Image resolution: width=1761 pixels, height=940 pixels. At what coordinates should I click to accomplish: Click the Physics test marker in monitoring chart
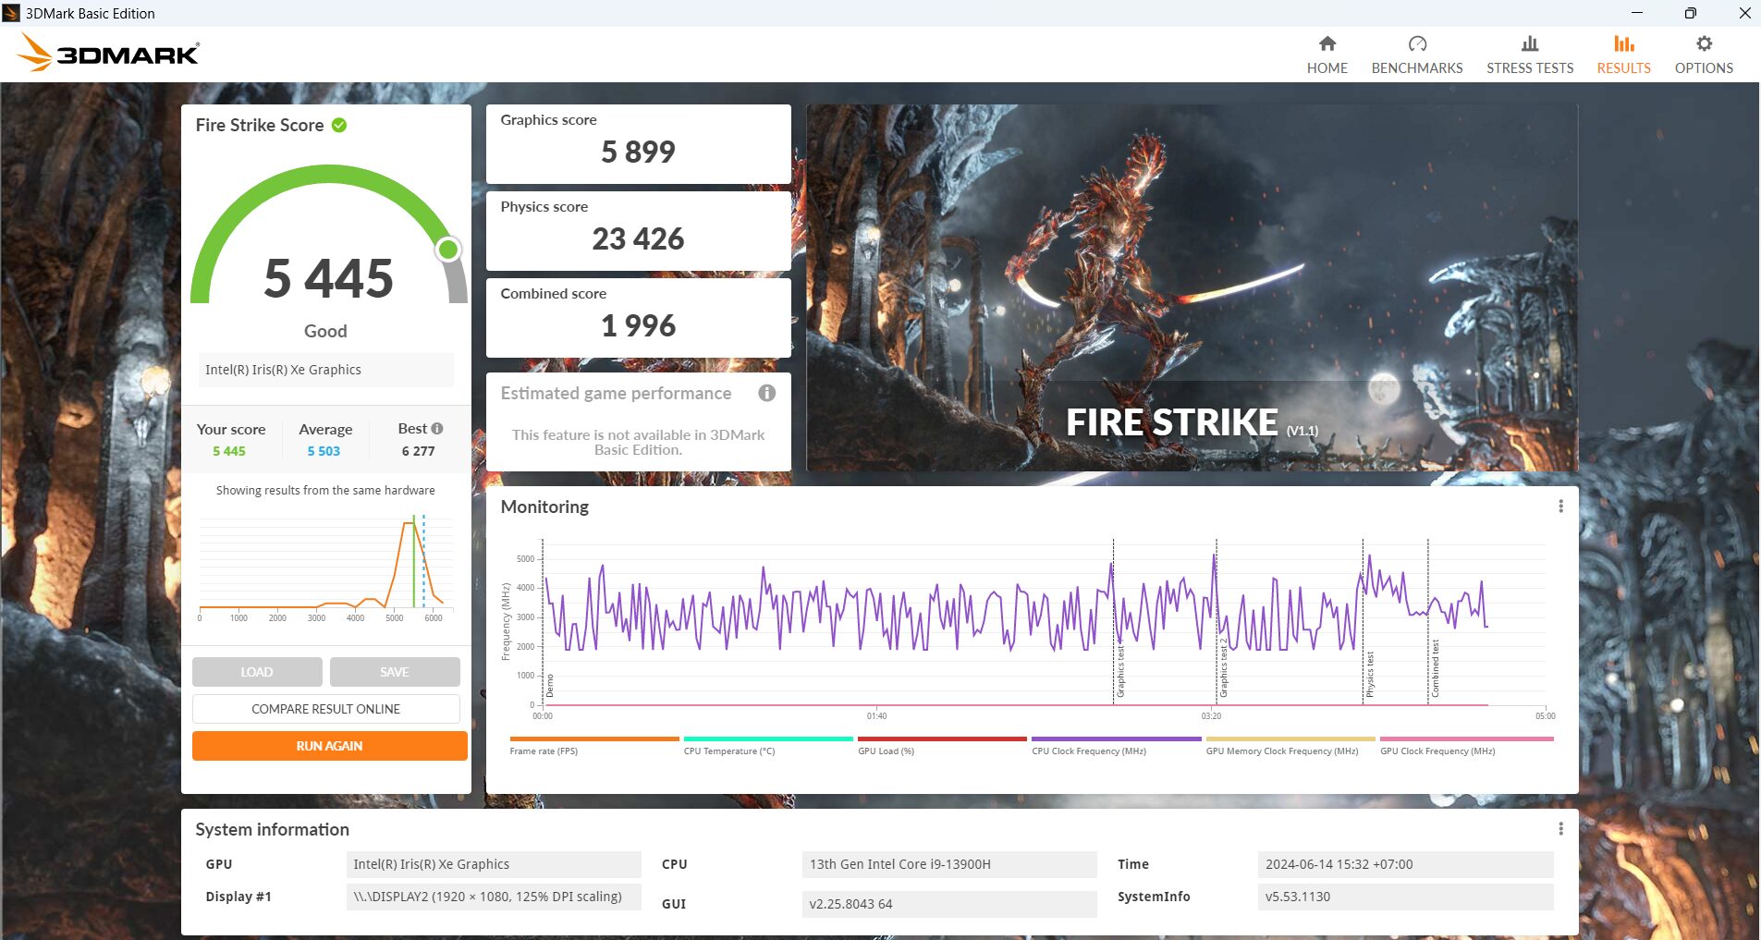1370,673
